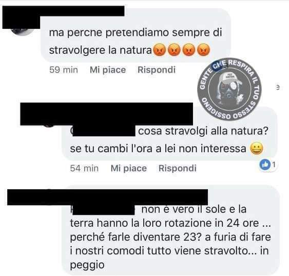Screen dimensions: 289x276
Task: Click the tagged name before 'non è vero'
Action: tap(103, 210)
